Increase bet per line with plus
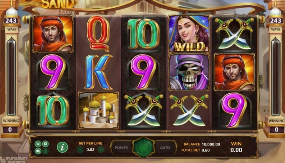The height and width of the screenshot is (163, 285). 101,150
